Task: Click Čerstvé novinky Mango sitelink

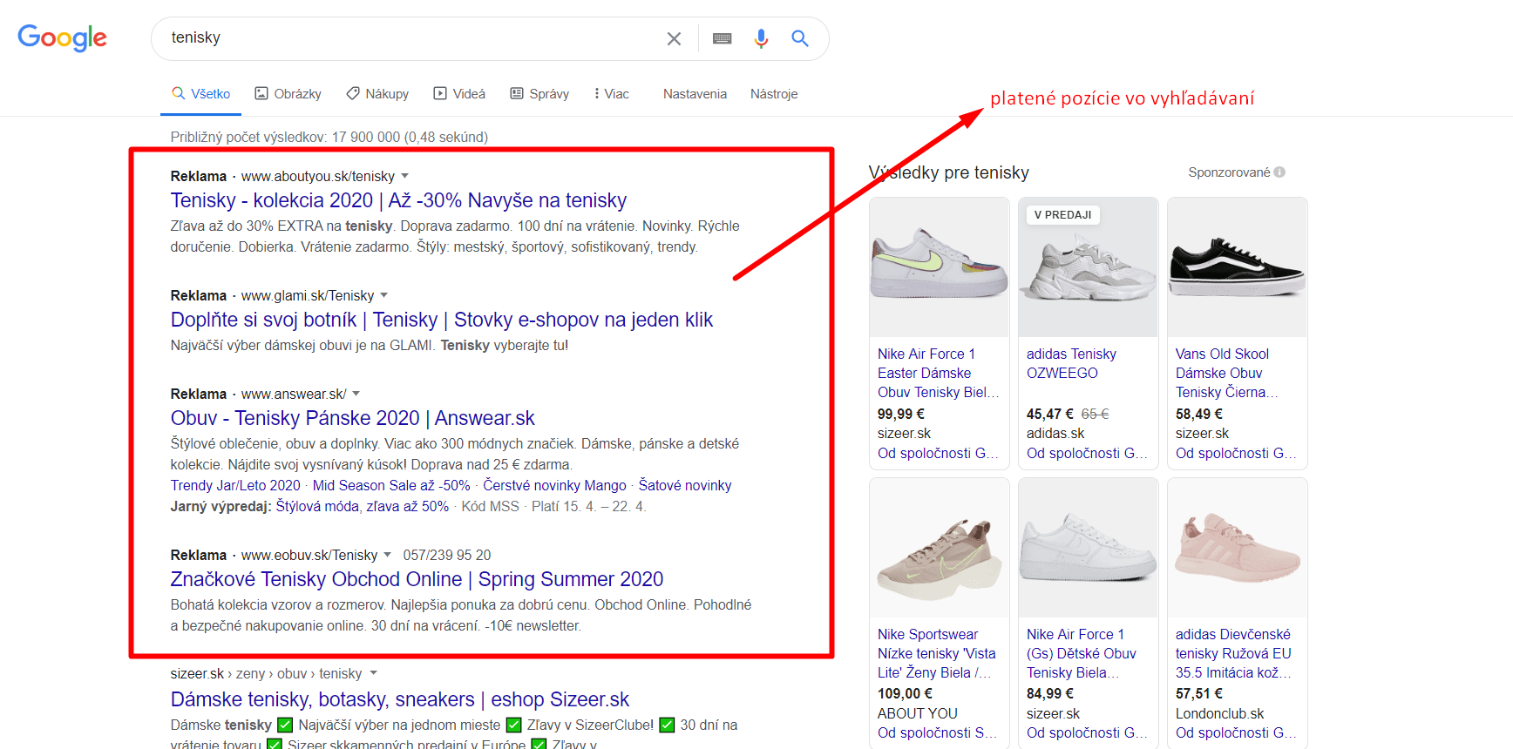Action: coord(554,485)
